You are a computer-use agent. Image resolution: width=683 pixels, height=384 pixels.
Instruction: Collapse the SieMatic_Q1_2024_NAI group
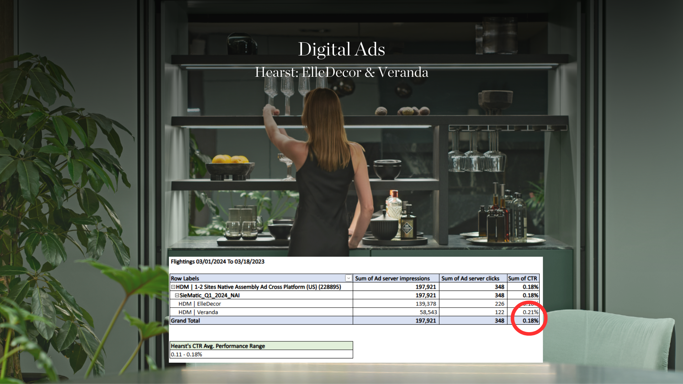point(177,295)
